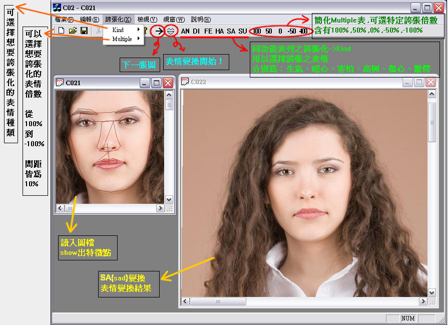This screenshot has width=448, height=325.
Task: Select the AN angry expression button
Action: tap(185, 31)
